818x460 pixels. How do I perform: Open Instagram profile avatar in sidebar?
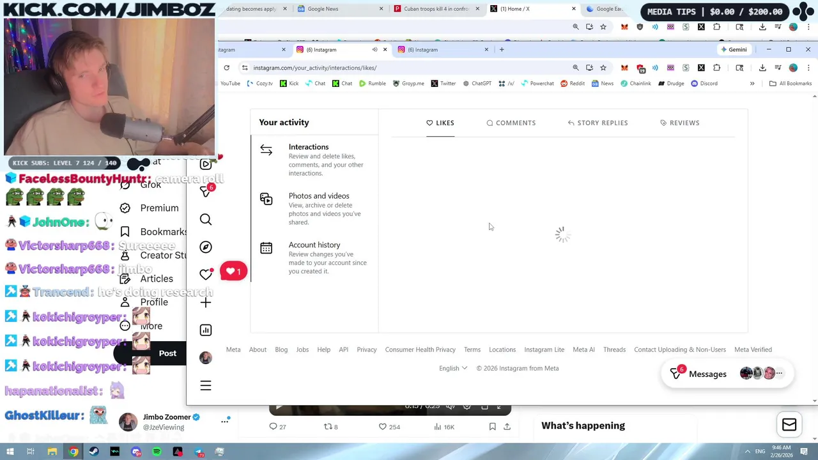point(206,358)
